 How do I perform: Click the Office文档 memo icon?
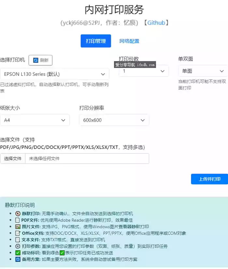(18, 233)
